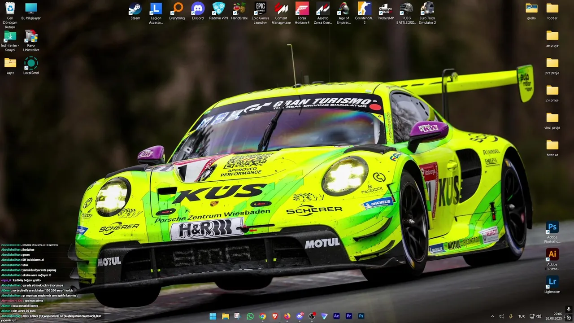Click the chat message "optimus prime"

(x=34, y=301)
